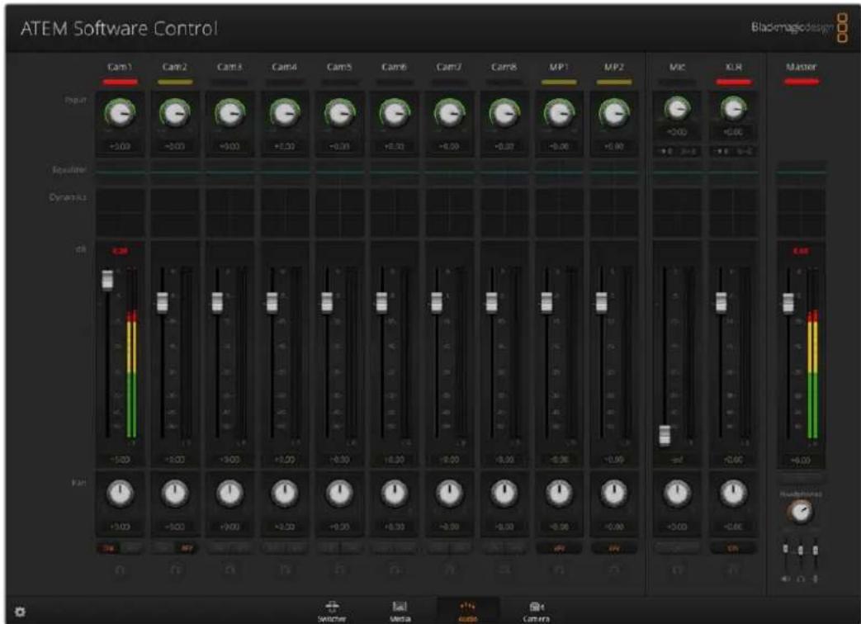The image size is (861, 624).
Task: Click the Cam1 fader level value field
Action: pyautogui.click(x=120, y=460)
